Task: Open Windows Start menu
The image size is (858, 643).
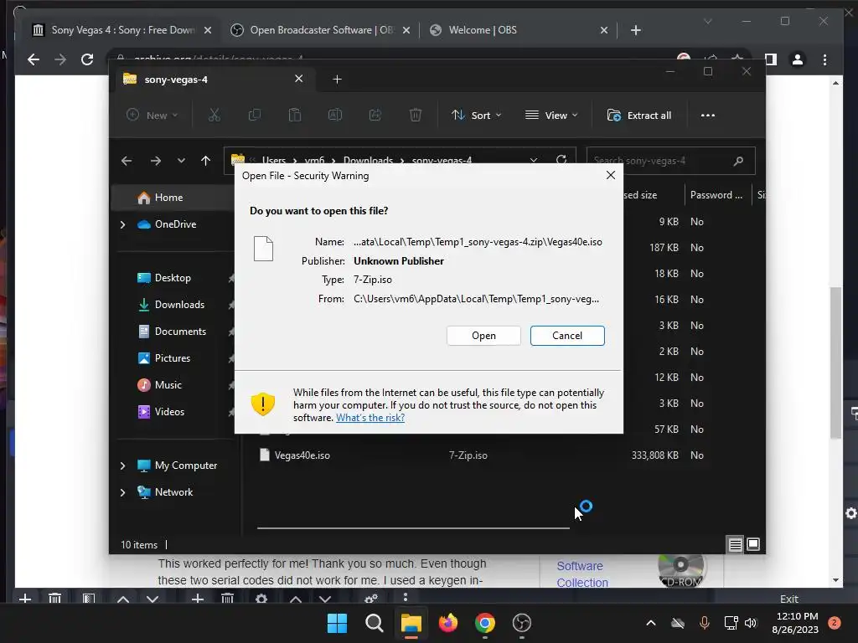Action: point(337,623)
